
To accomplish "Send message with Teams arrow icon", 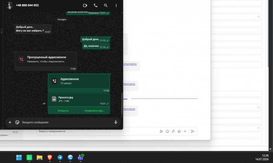I will 193,131.
